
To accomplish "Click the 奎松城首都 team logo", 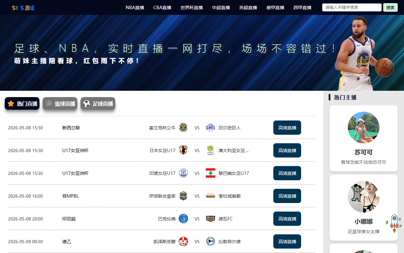I will click(x=211, y=196).
